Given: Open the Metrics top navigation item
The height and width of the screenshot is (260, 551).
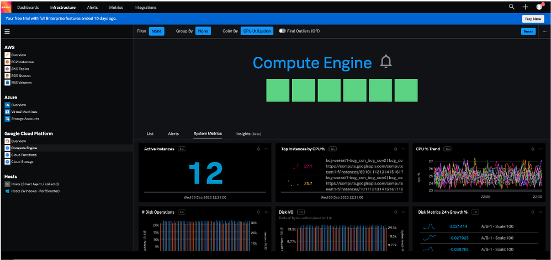Looking at the screenshot, I should [116, 7].
